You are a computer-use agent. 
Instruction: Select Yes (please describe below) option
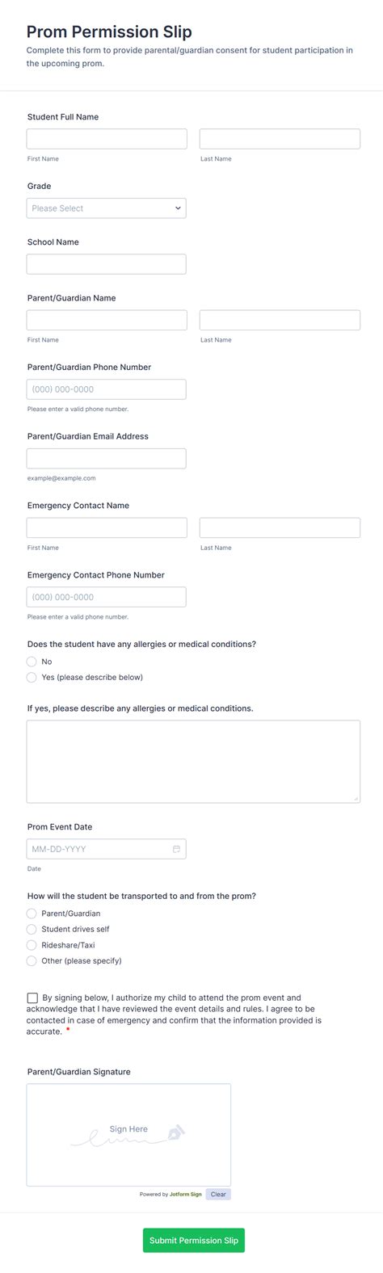click(x=32, y=677)
